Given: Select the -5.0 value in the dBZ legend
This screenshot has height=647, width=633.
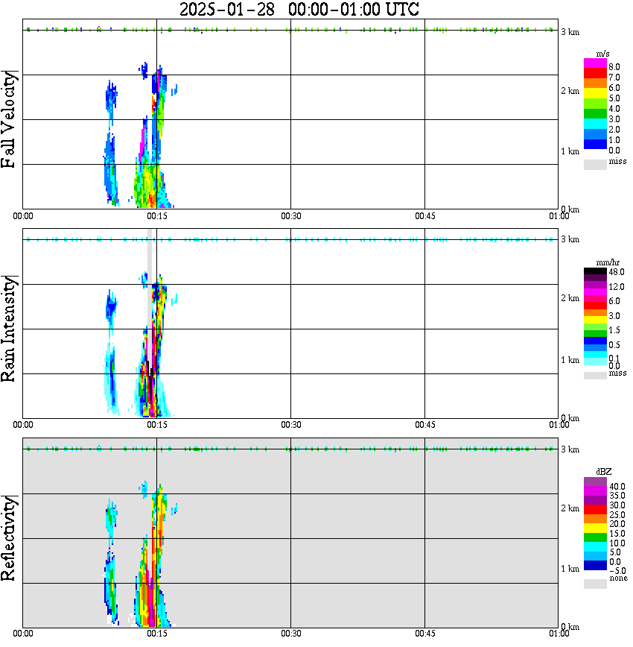Looking at the screenshot, I should tap(617, 571).
